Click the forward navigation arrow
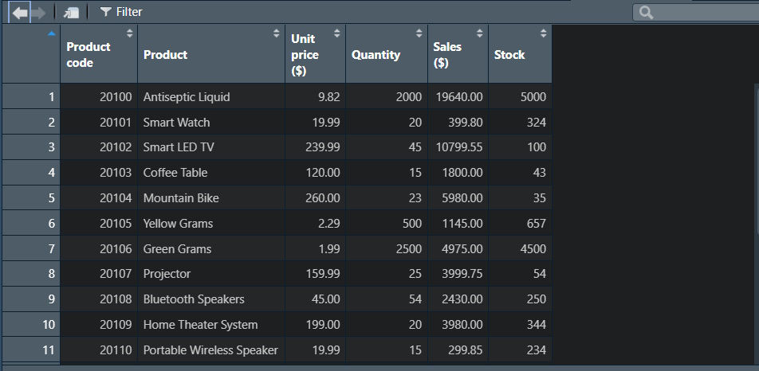759x371 pixels. (x=38, y=13)
